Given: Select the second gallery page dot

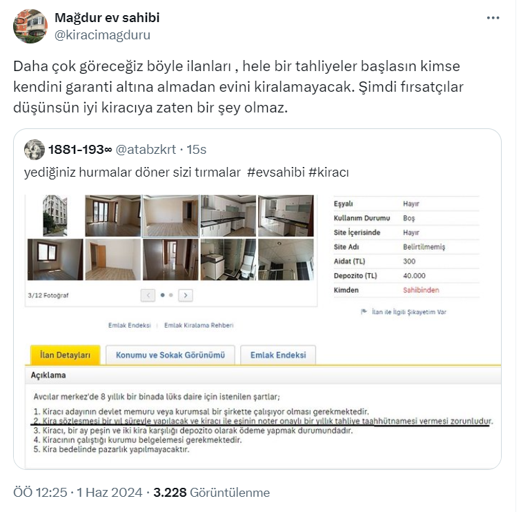Looking at the screenshot, I should 170,295.
